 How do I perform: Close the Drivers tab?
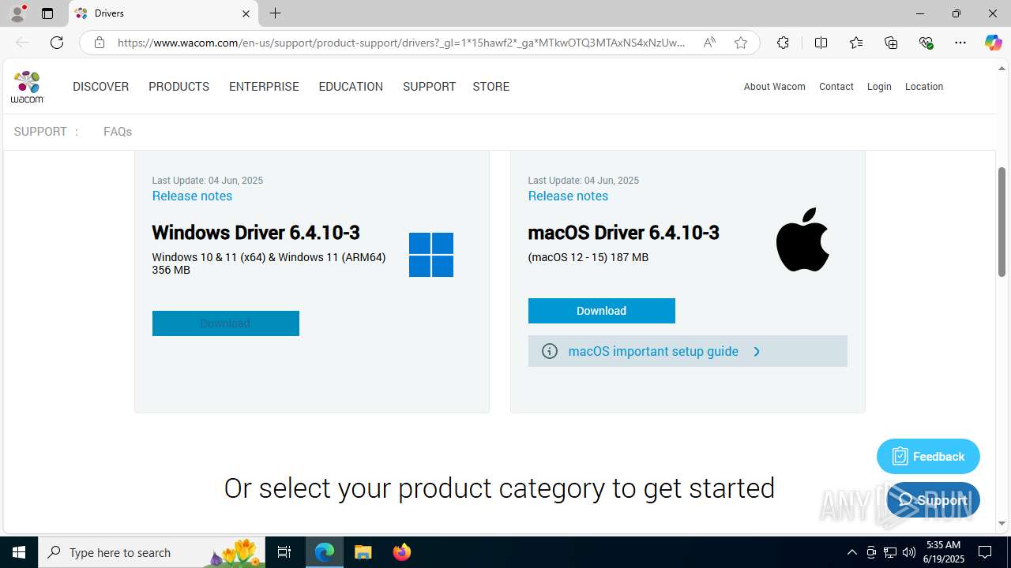click(246, 13)
